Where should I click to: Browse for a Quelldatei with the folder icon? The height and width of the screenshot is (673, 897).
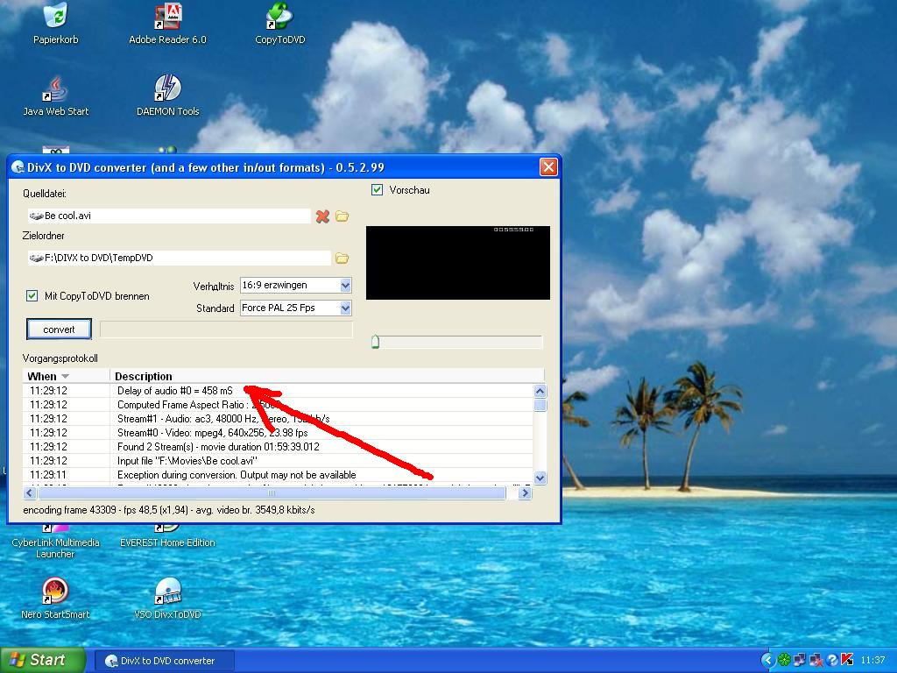343,216
